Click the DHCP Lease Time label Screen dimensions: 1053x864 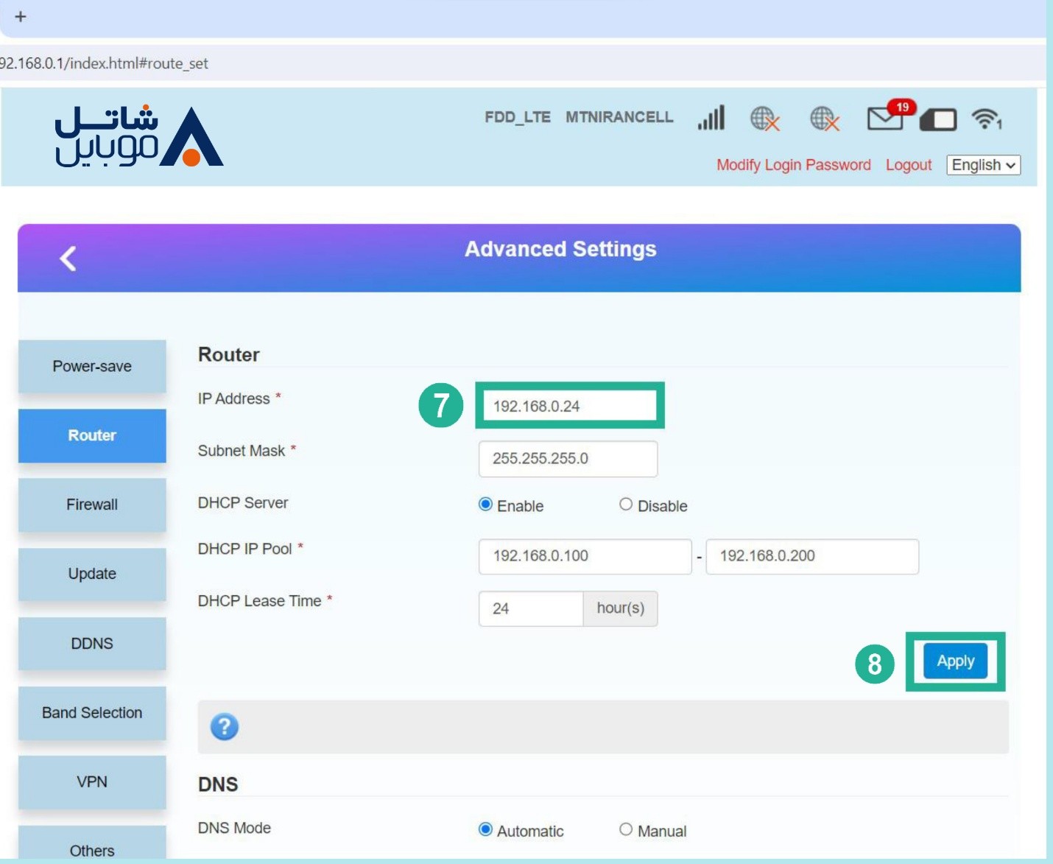click(x=259, y=601)
